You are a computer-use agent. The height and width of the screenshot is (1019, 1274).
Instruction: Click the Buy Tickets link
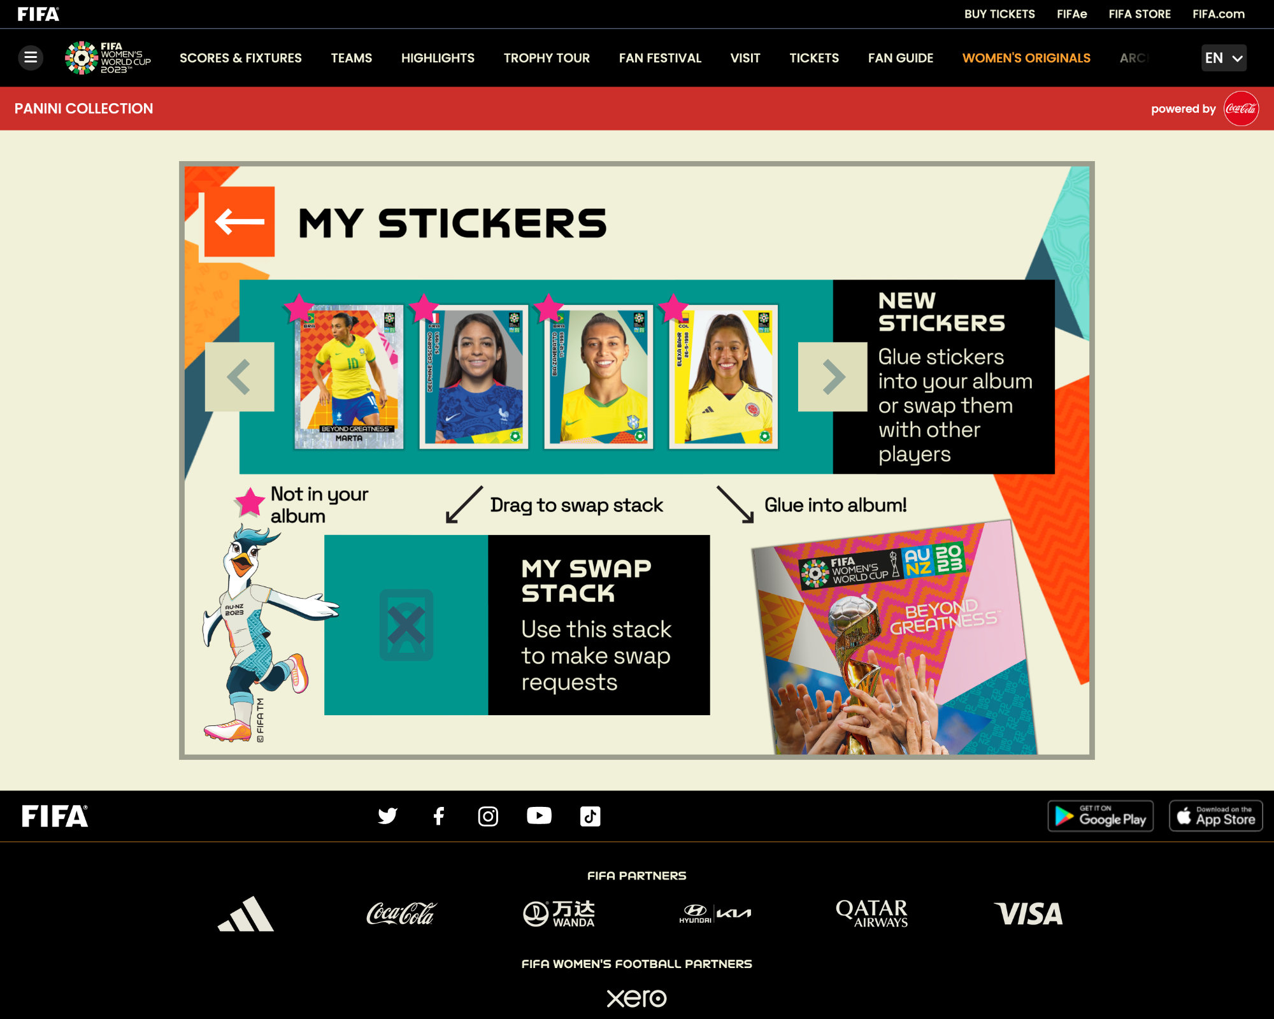pyautogui.click(x=999, y=14)
